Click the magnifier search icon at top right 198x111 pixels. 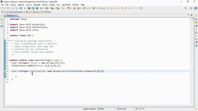pyautogui.click(x=186, y=8)
